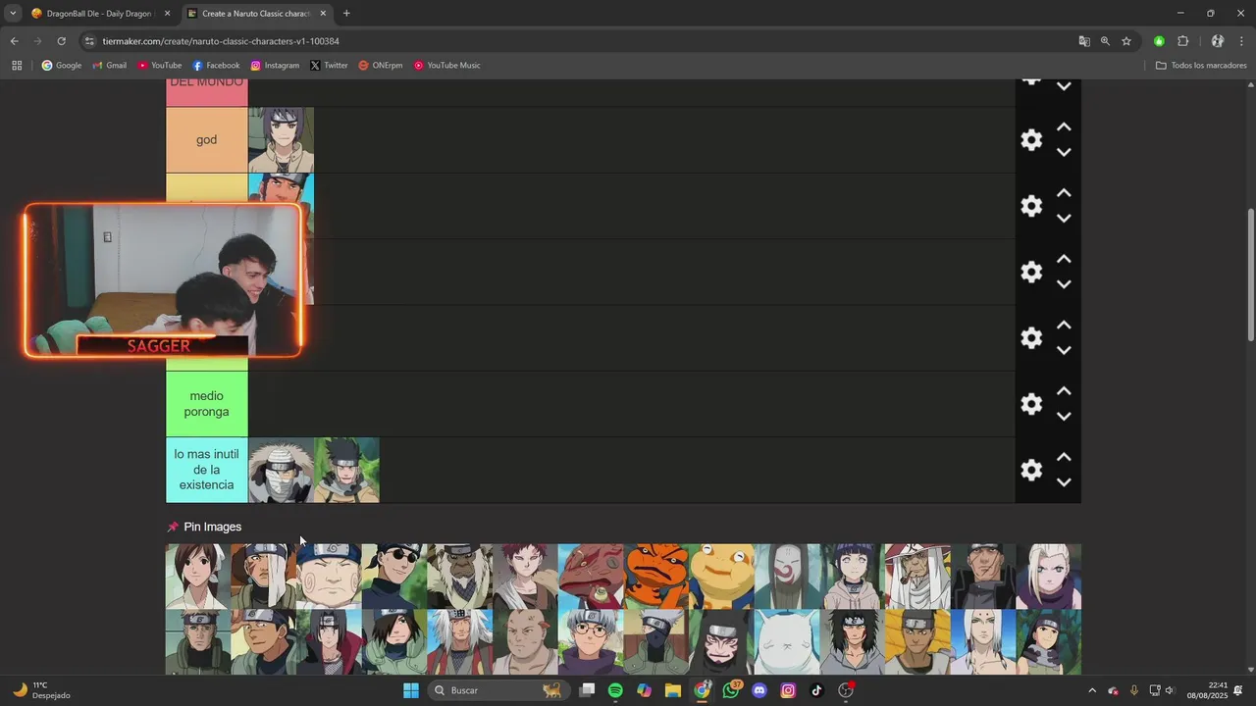Click the tiermaker.com address bar
Screen dimensions: 1256x706
(579, 41)
